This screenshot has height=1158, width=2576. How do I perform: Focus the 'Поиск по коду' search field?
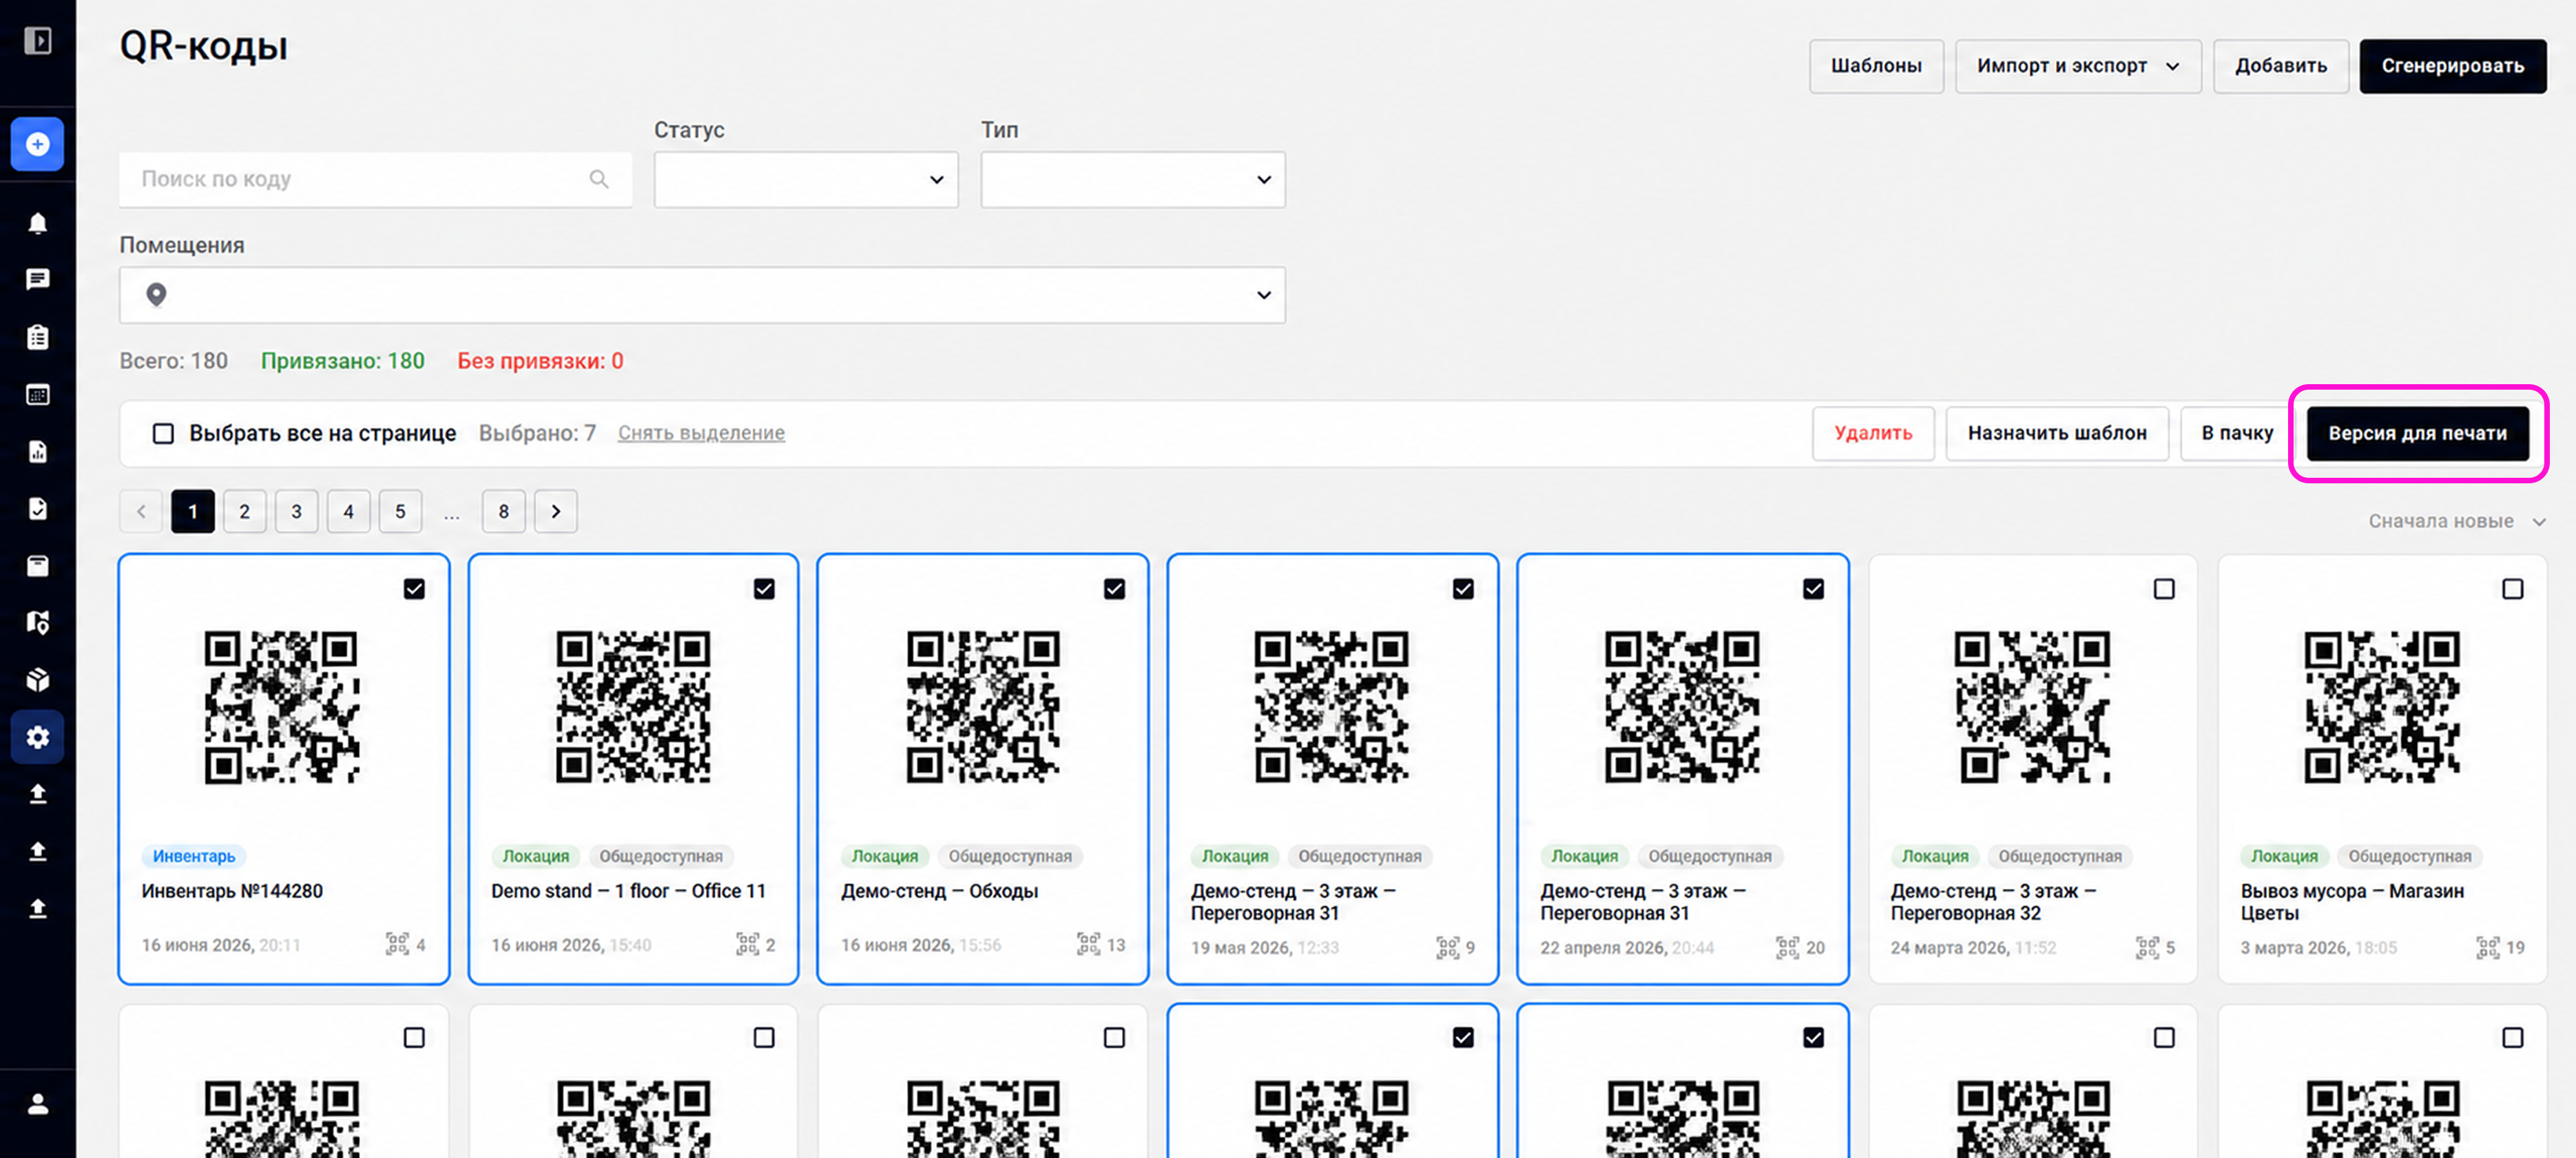376,180
